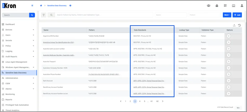Viewport: 247px width, 112px height.
Task: Go to home via breadcrumb house icon
Action: (41, 5)
